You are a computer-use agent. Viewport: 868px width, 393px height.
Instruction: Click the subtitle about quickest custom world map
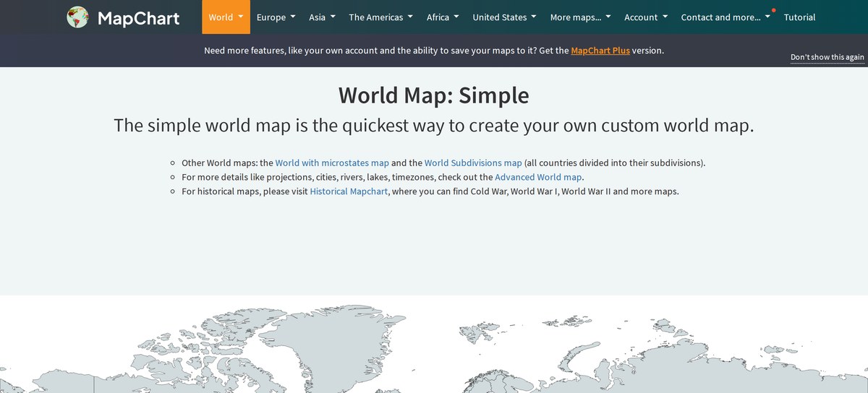[434, 126]
